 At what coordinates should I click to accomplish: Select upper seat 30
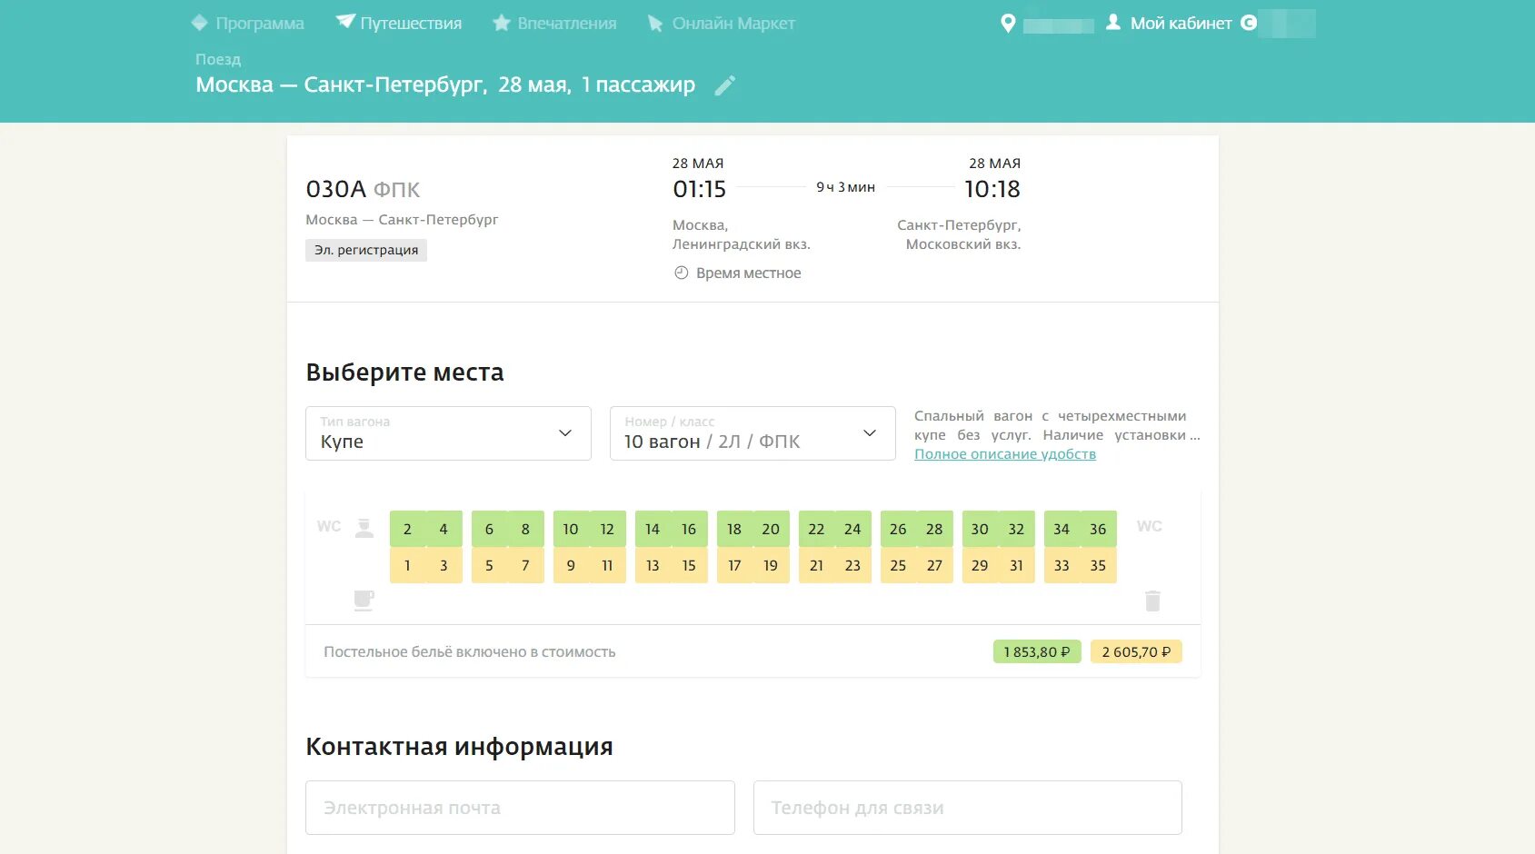980,529
